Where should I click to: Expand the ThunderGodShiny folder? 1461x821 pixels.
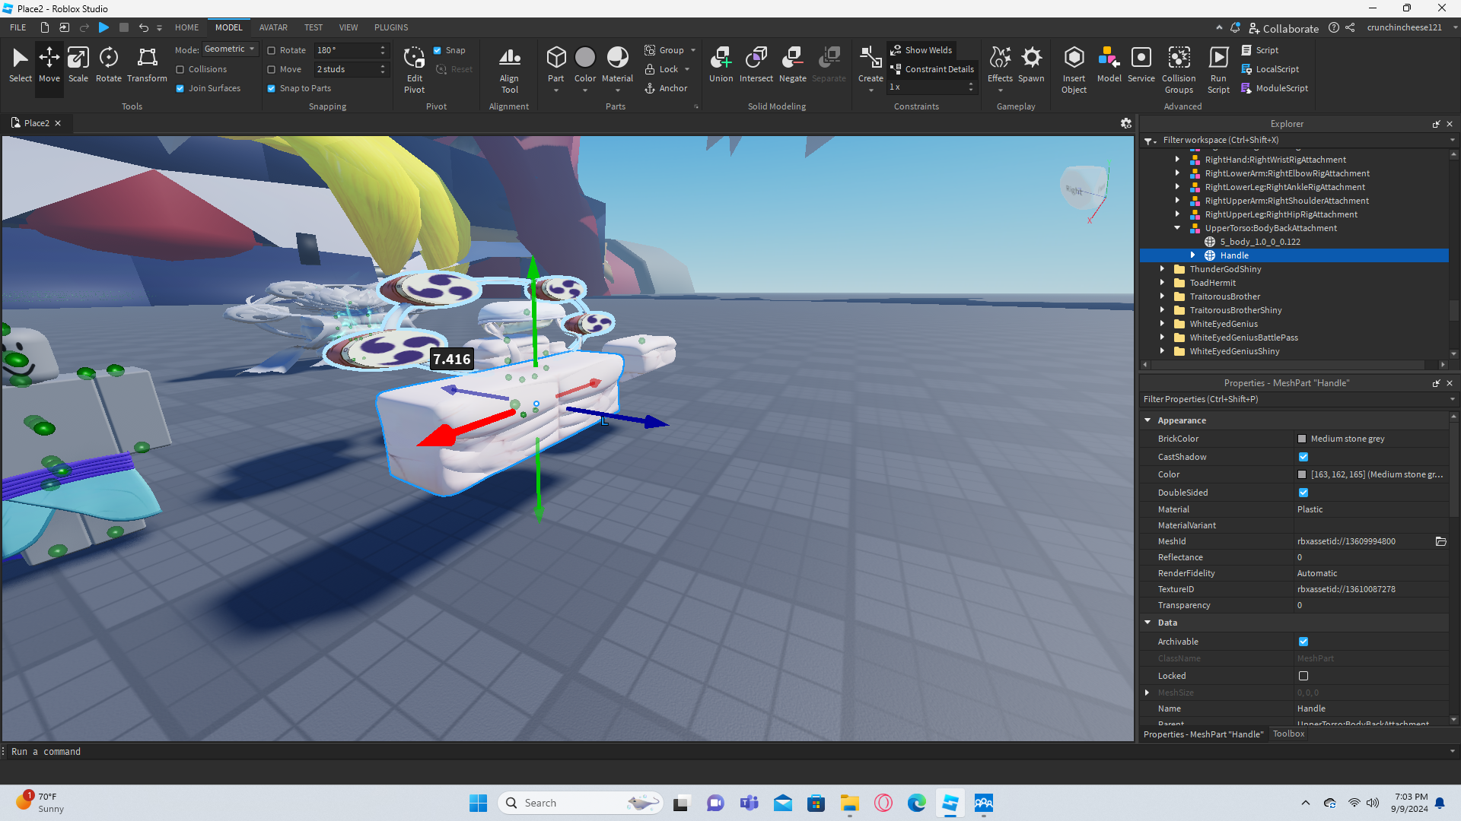[1162, 269]
